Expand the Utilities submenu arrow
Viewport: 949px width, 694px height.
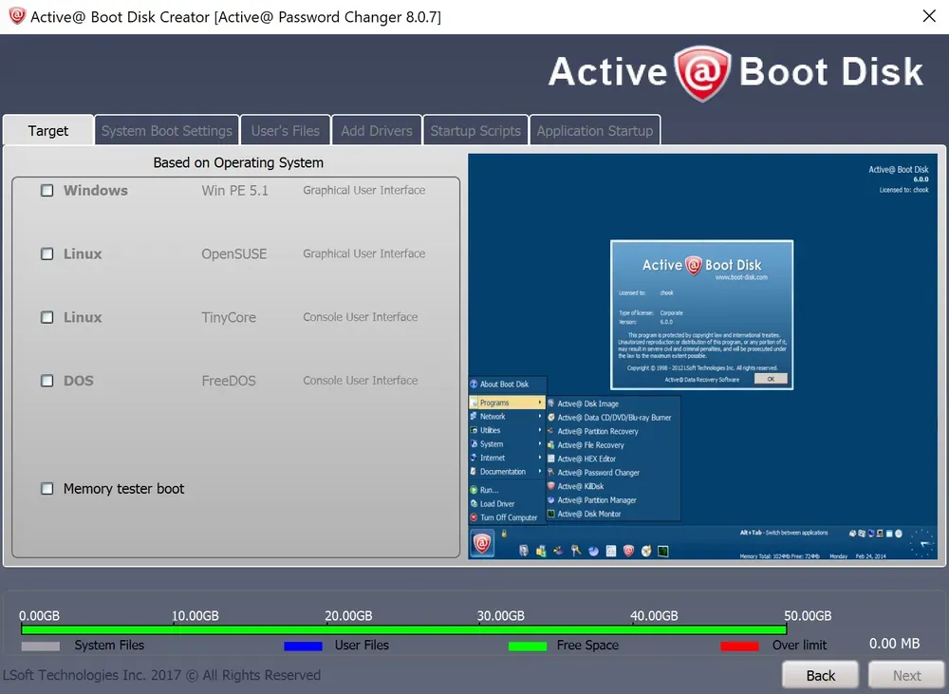point(541,430)
